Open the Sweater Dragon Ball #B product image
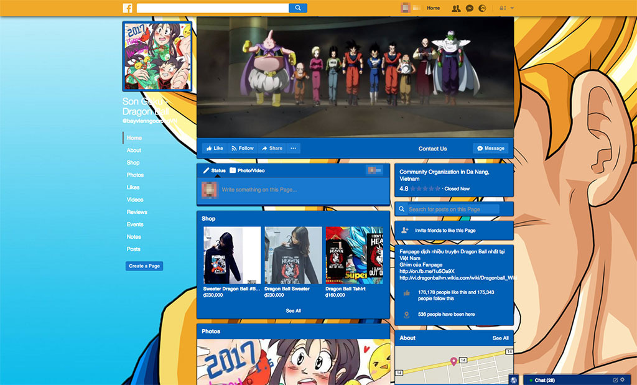This screenshot has height=385, width=637. [232, 255]
